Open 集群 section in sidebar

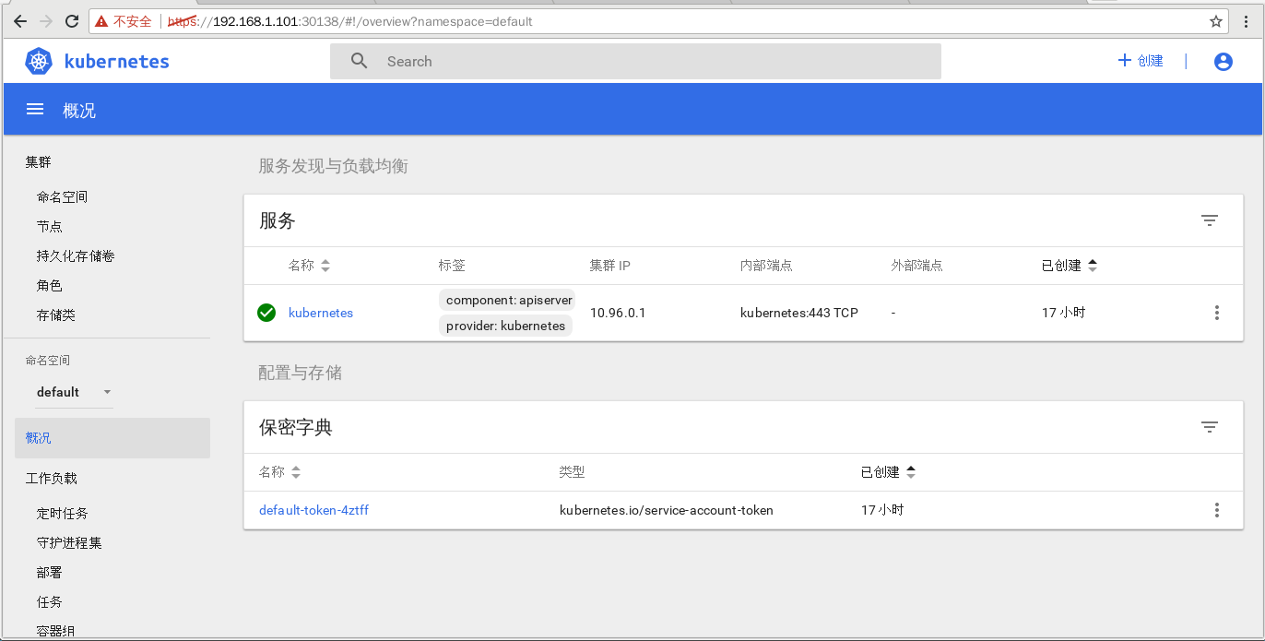coord(39,161)
